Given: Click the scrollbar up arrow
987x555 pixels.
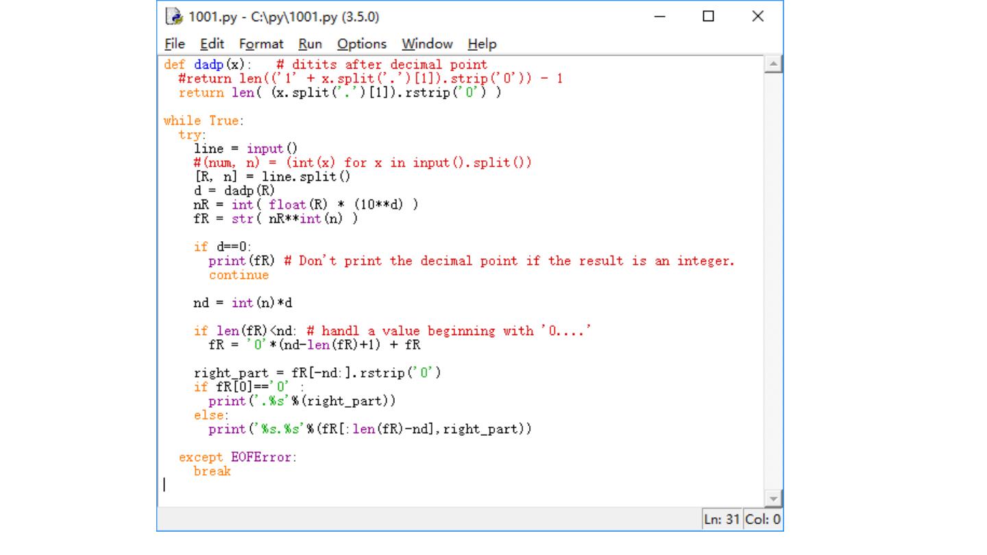Looking at the screenshot, I should pos(773,65).
